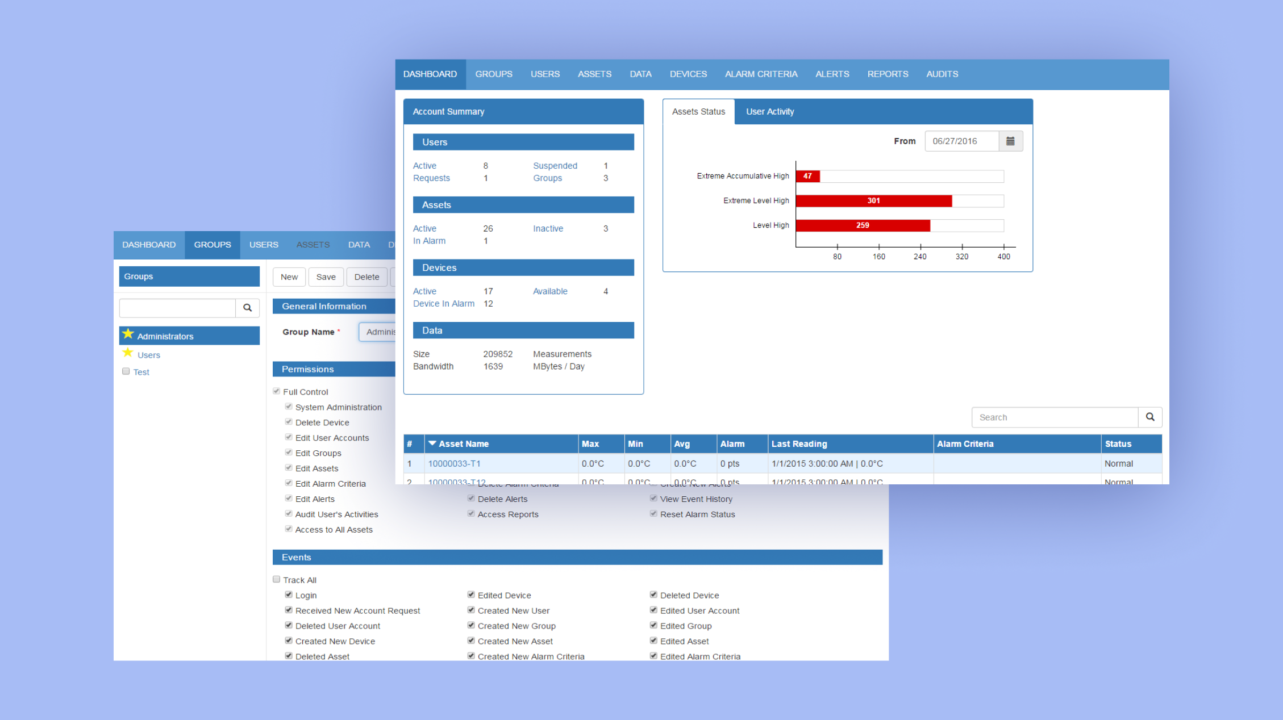Open ALARM CRITERIA in top navigation
The width and height of the screenshot is (1283, 720).
(761, 74)
